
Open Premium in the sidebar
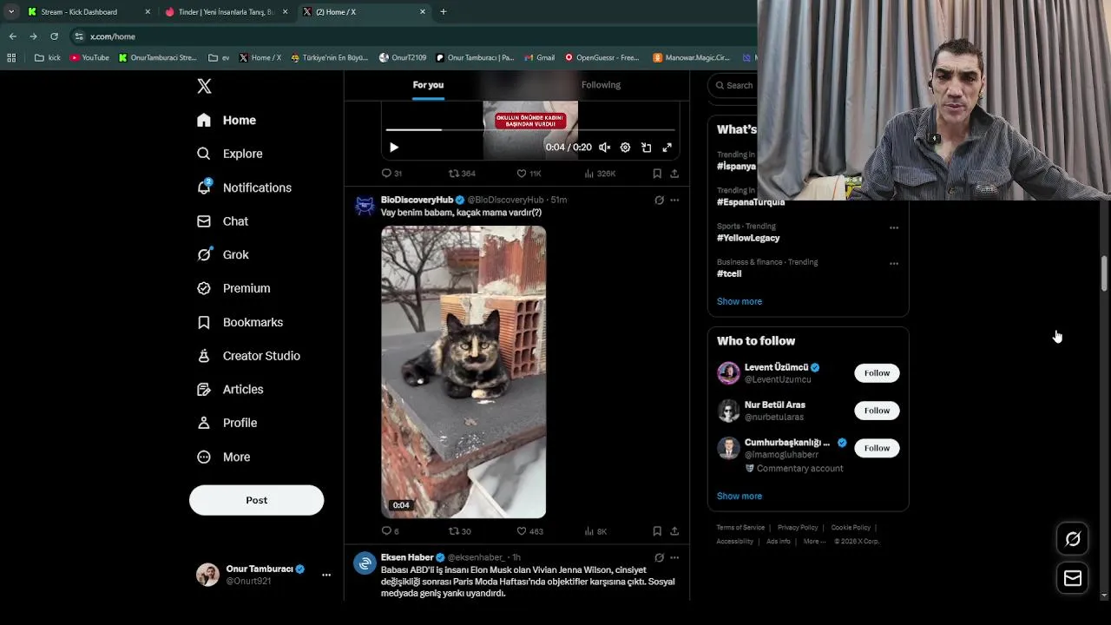(233, 288)
